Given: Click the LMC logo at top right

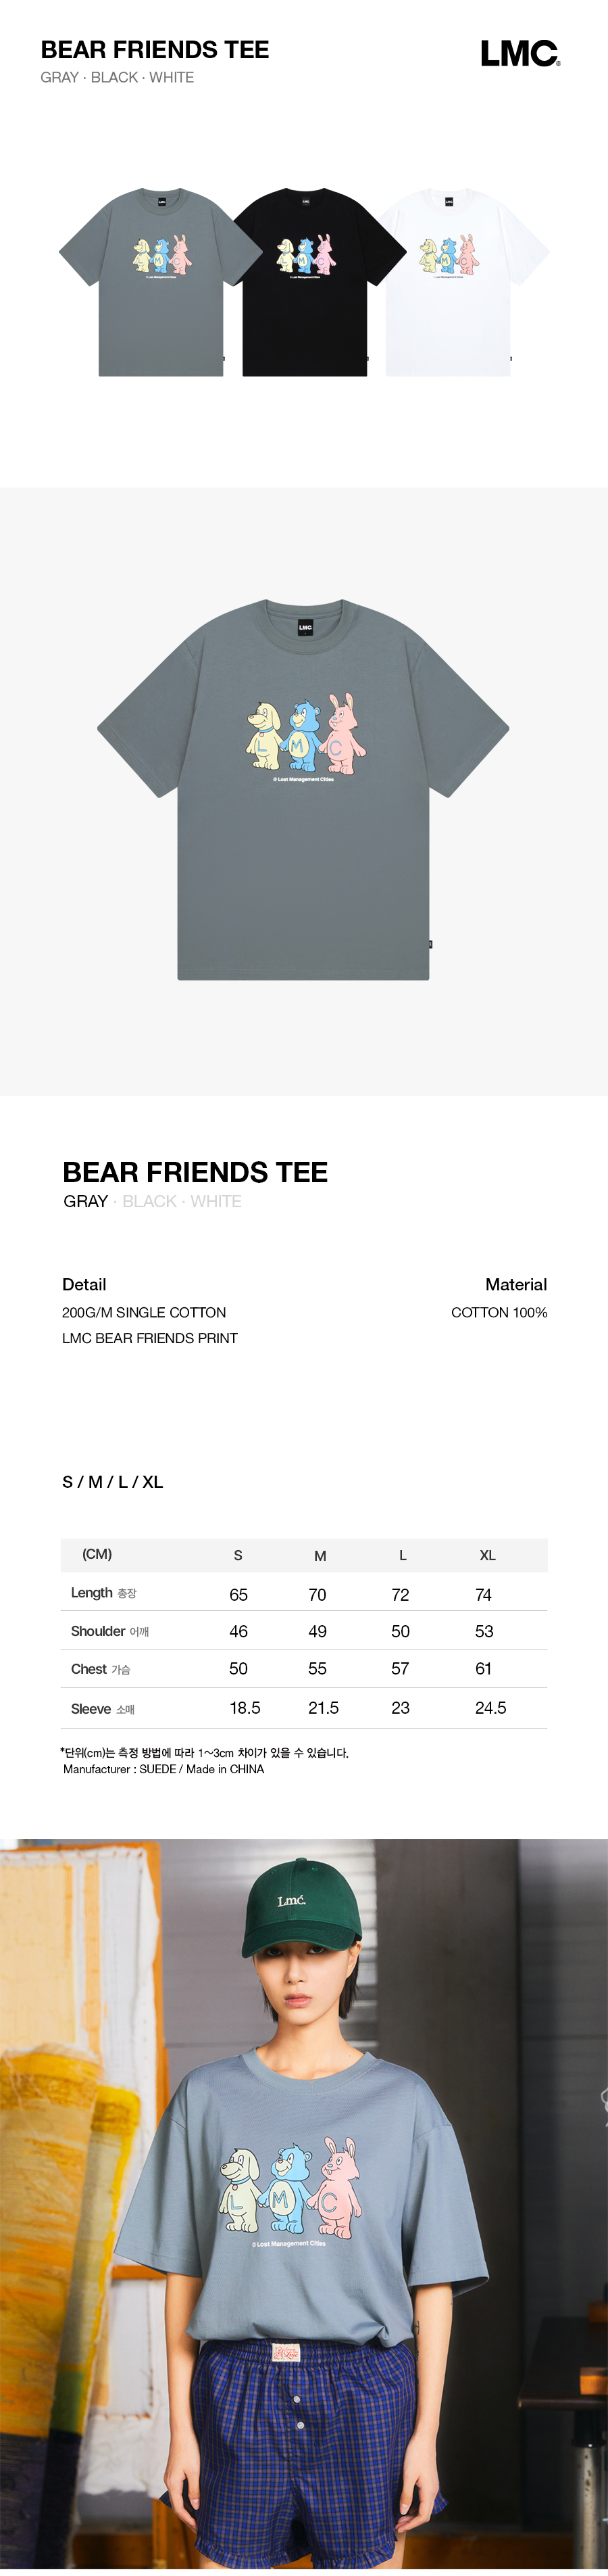Looking at the screenshot, I should (520, 54).
